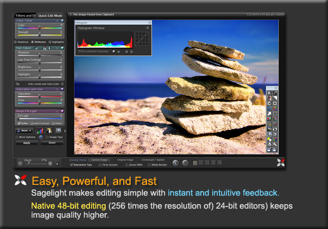Tick the Usage Tips checkbox
The height and width of the screenshot is (229, 328).
[x=48, y=137]
